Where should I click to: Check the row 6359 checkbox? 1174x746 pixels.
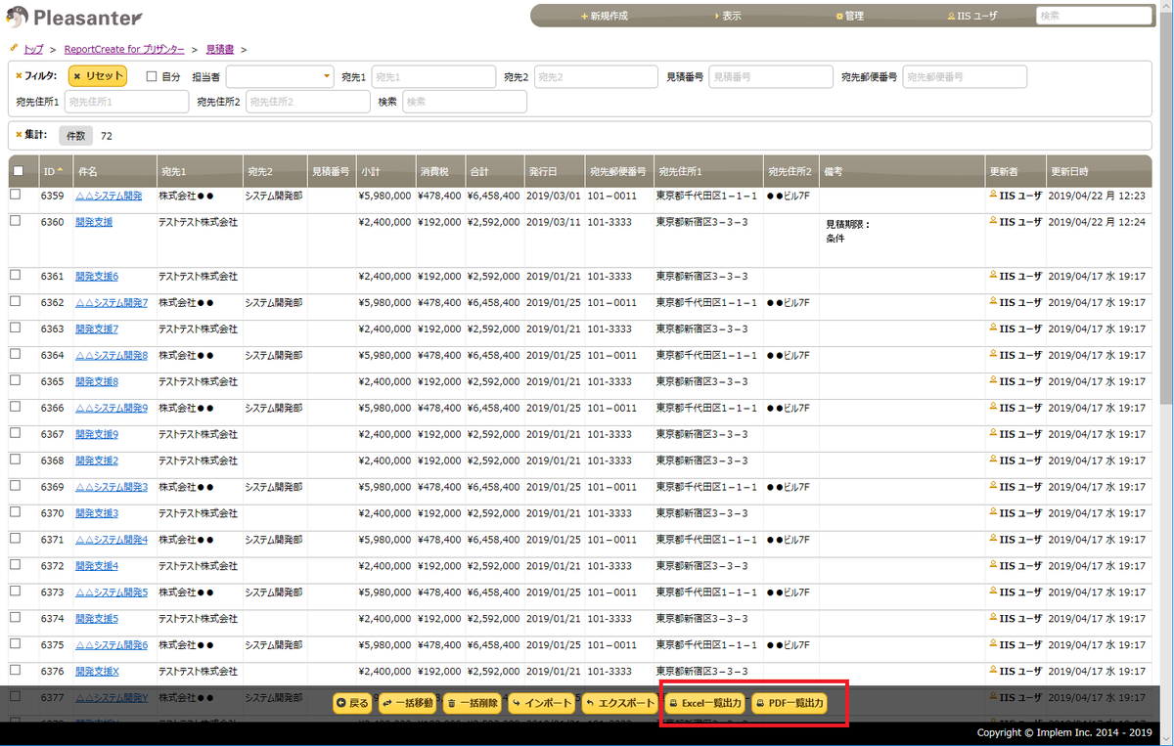(x=15, y=195)
